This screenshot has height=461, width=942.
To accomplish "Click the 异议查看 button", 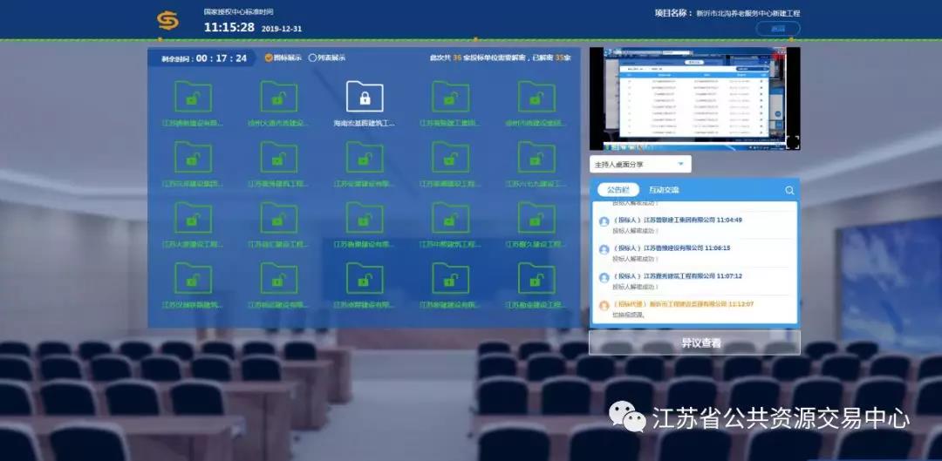I will pos(694,342).
